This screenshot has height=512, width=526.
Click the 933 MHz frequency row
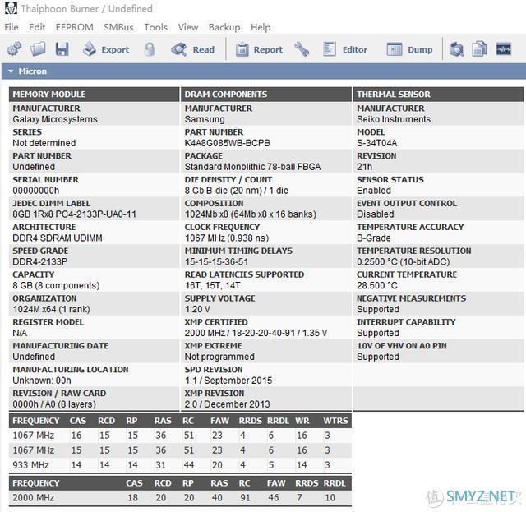click(180, 464)
